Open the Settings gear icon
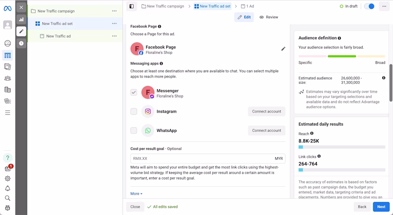The image size is (393, 215). click(x=7, y=179)
